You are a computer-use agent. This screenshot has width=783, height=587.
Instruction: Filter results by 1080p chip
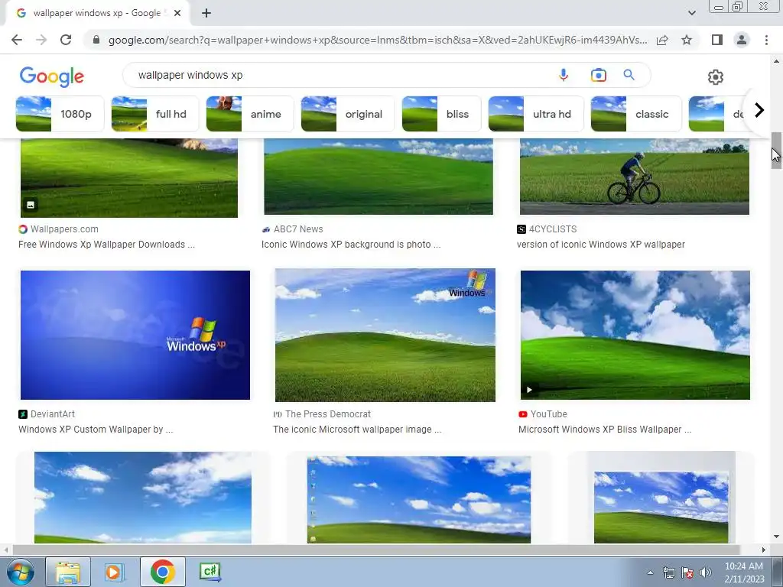click(60, 114)
